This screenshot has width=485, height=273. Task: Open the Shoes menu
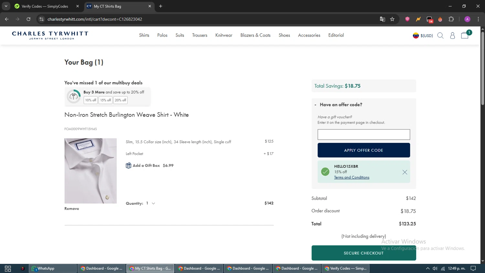point(284,35)
